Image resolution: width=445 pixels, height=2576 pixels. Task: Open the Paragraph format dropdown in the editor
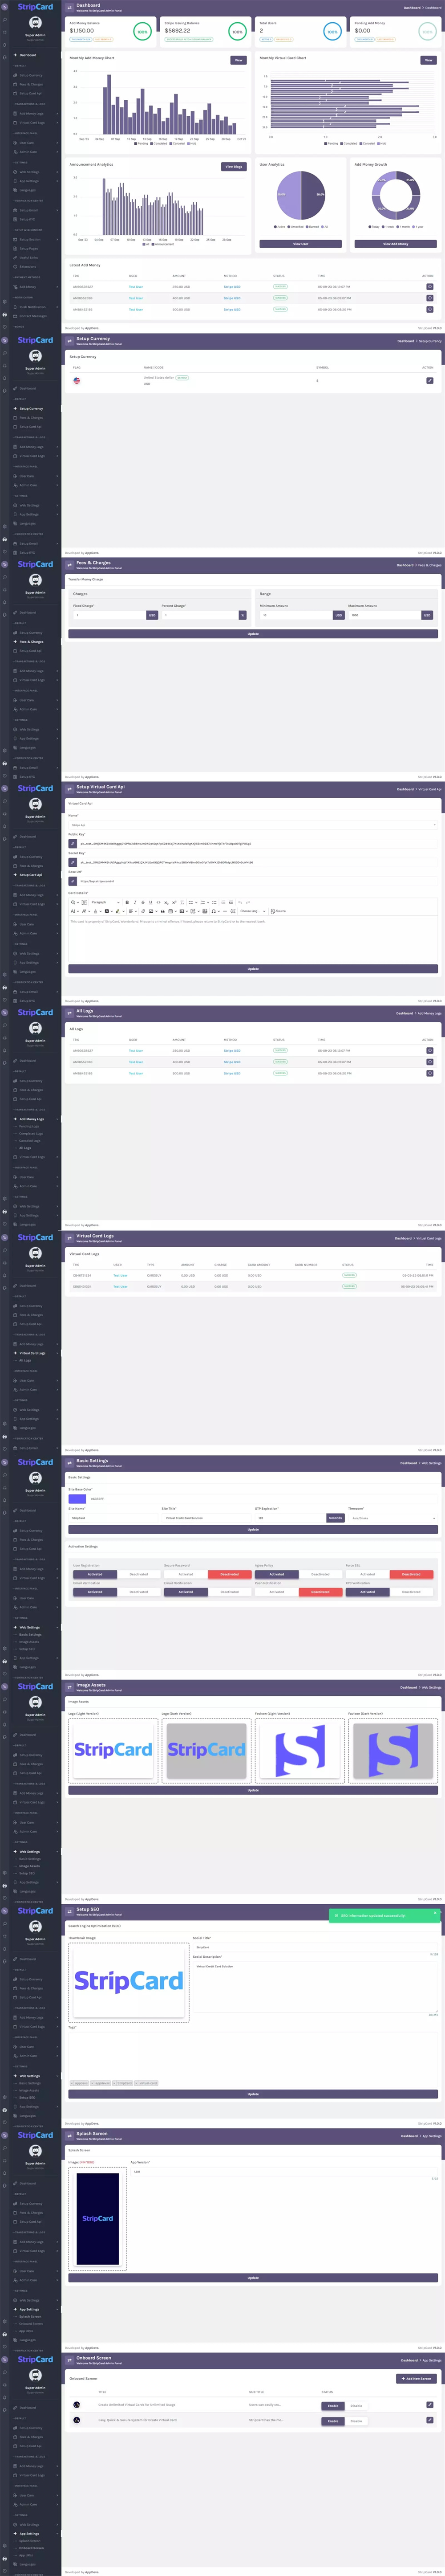coord(104,902)
